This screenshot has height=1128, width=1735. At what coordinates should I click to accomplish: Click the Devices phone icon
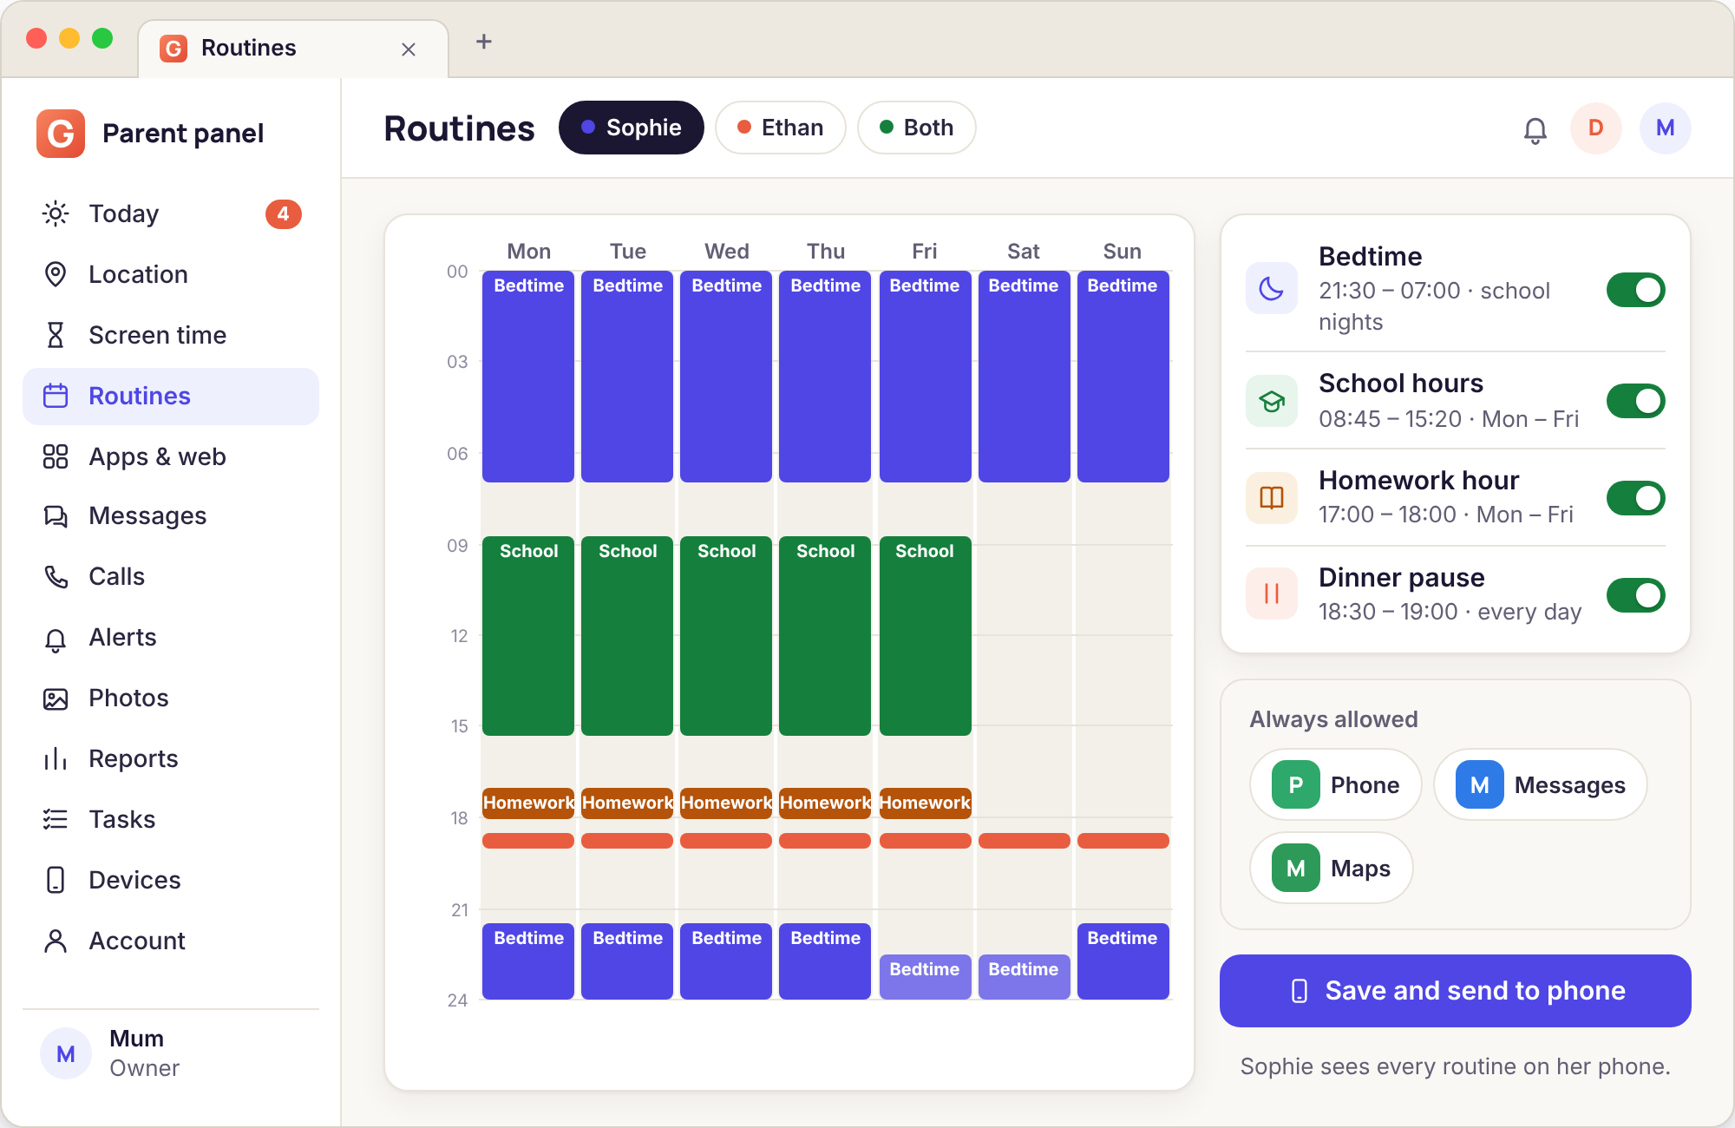pyautogui.click(x=56, y=880)
